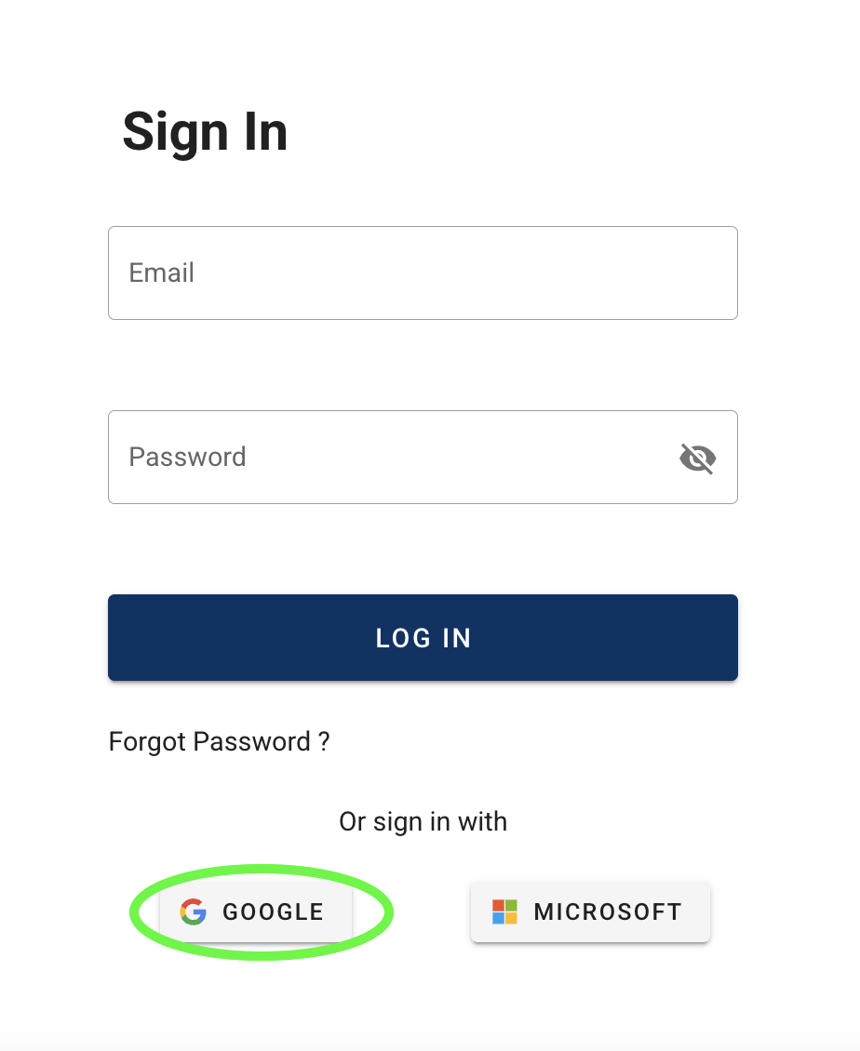
Task: Click the "LOG IN" button text
Action: click(423, 638)
